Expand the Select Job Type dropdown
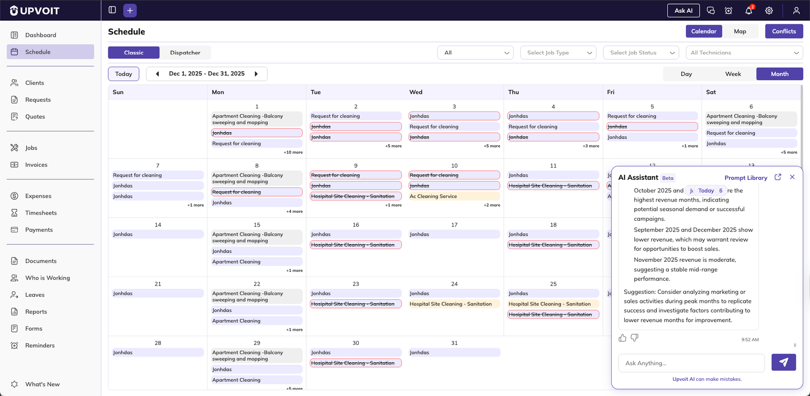 click(x=559, y=53)
